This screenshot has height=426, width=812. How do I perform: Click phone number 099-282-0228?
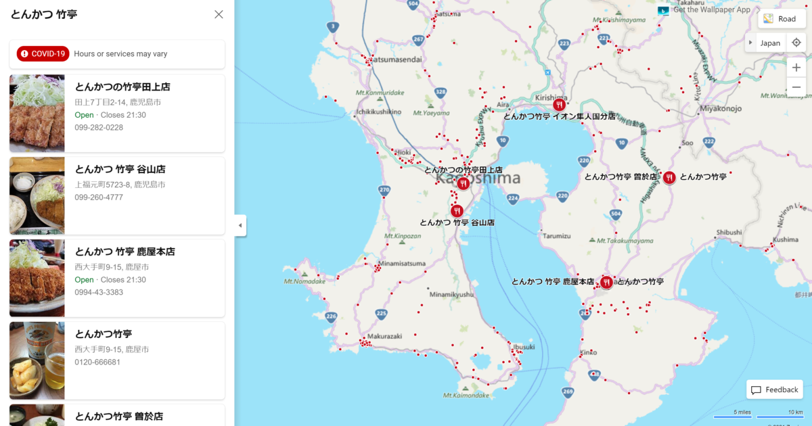click(99, 127)
